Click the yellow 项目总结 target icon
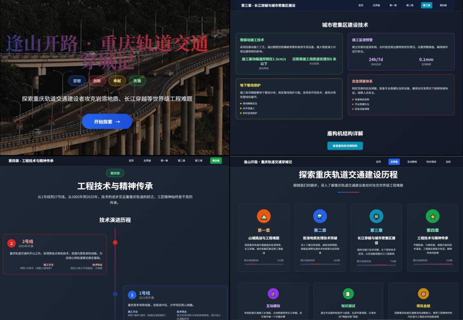Viewport: 463px width, 320px height. (x=423, y=294)
